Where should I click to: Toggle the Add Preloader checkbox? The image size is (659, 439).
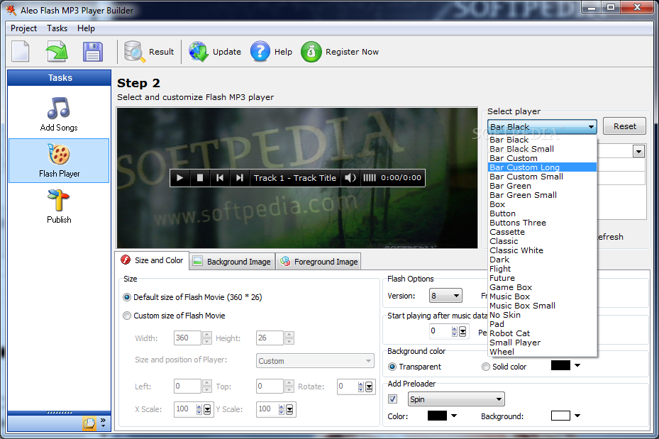[392, 399]
